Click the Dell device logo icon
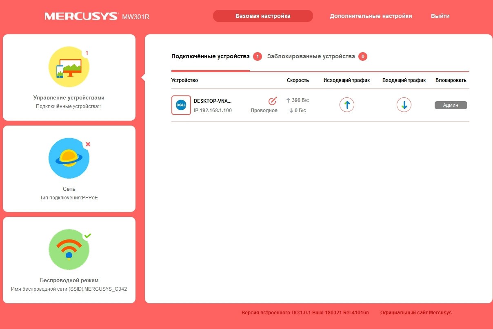The image size is (493, 329). [x=181, y=105]
